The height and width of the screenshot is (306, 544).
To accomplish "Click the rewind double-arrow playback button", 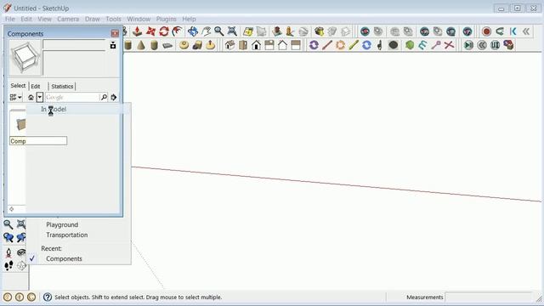I will [482, 45].
